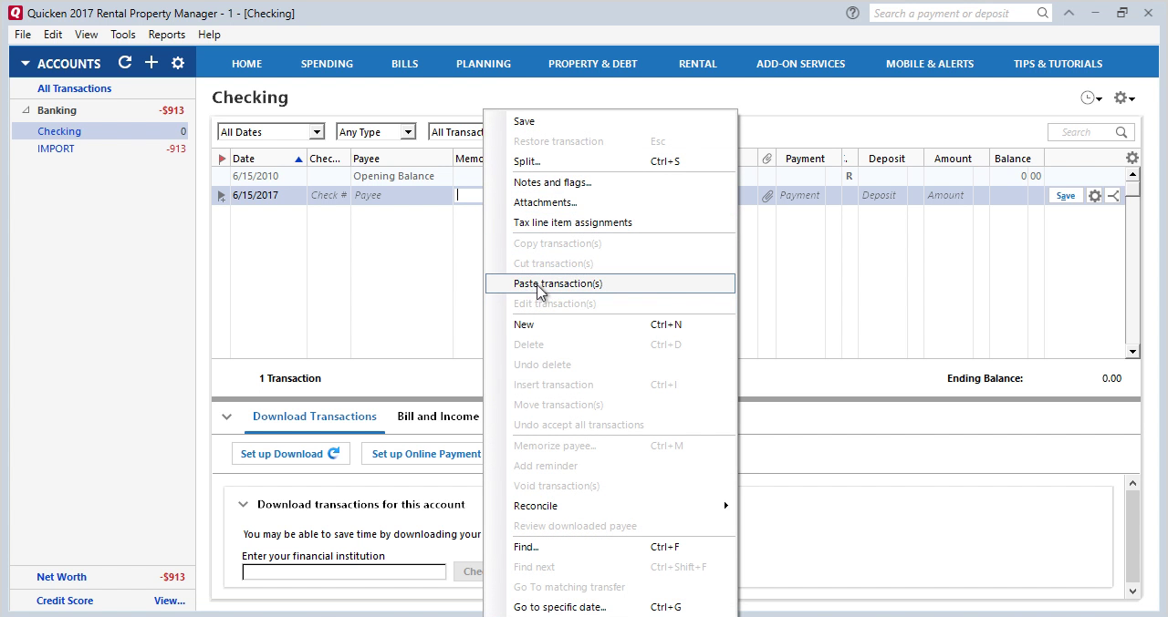Click the up arrow in title bar

pyautogui.click(x=1069, y=13)
